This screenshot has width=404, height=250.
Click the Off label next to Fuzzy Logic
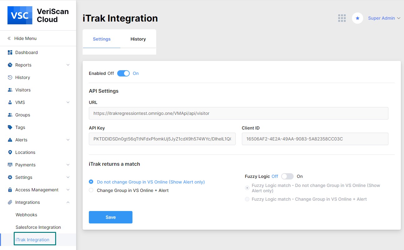tap(275, 176)
